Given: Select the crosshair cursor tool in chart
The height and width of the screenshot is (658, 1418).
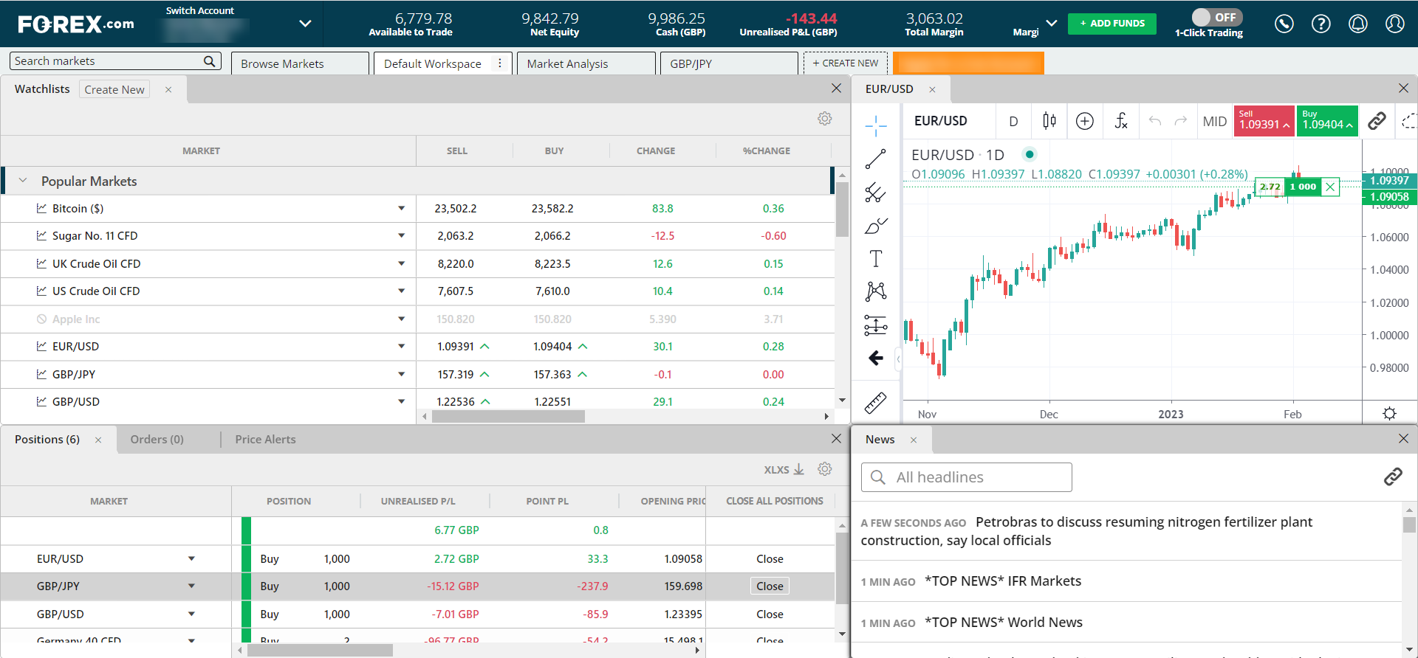Looking at the screenshot, I should (876, 126).
